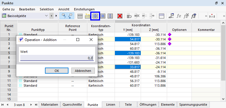Select row header number 13
Screen dimensions: 226x108
(x=9, y=90)
